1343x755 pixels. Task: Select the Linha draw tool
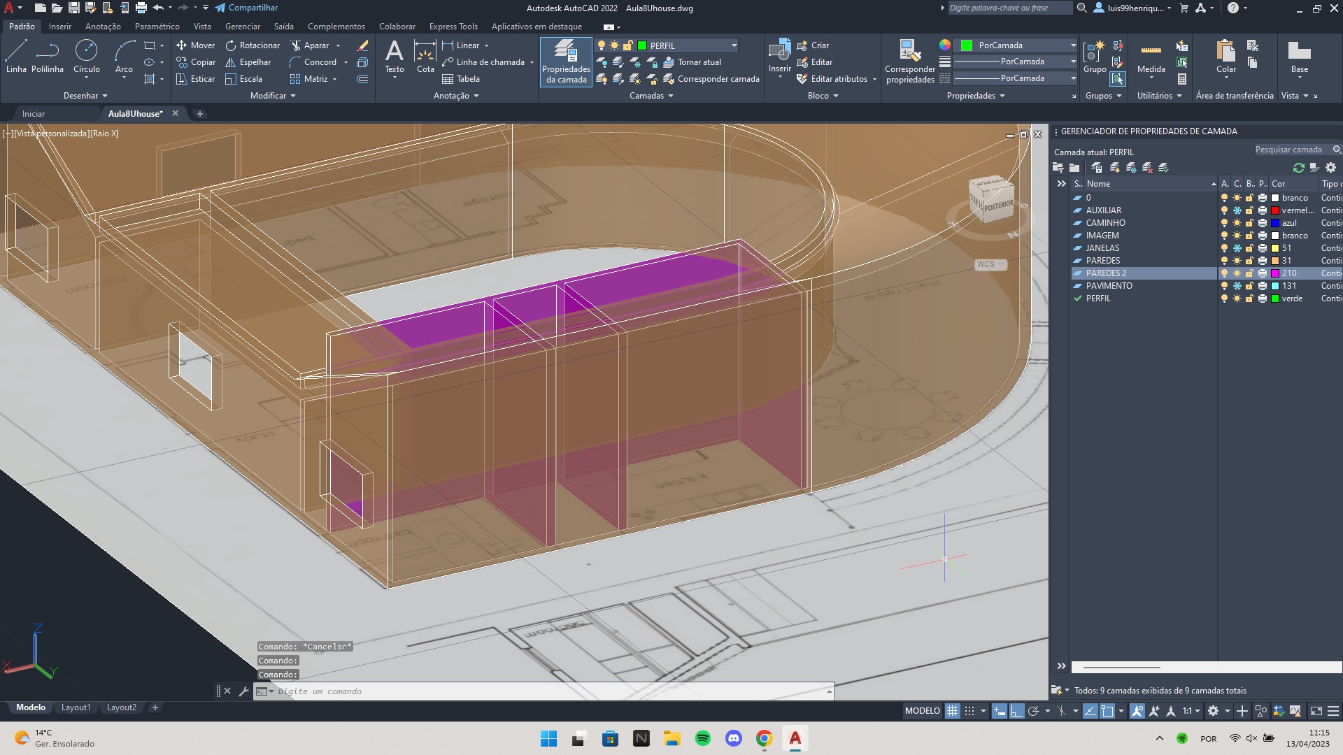click(16, 56)
